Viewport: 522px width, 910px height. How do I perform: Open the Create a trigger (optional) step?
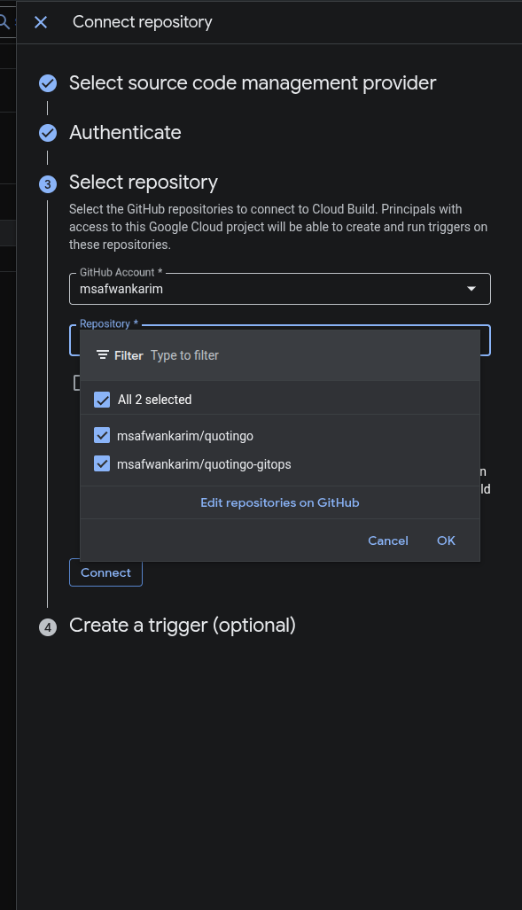pyautogui.click(x=183, y=626)
